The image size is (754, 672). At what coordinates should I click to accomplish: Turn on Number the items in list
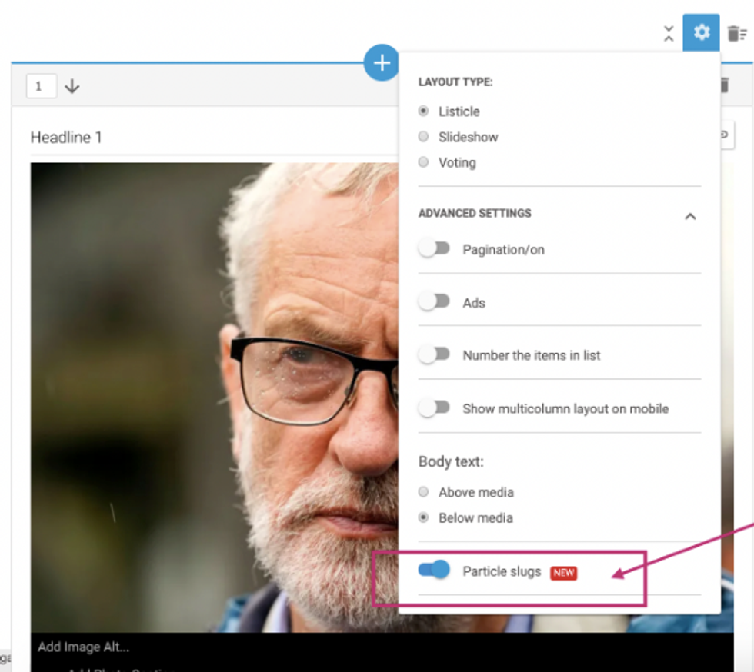[x=435, y=354]
